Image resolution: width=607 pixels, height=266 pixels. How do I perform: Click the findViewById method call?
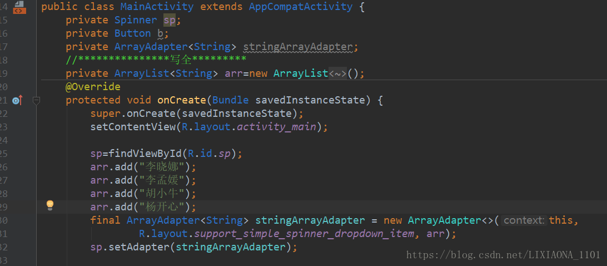pyautogui.click(x=145, y=154)
